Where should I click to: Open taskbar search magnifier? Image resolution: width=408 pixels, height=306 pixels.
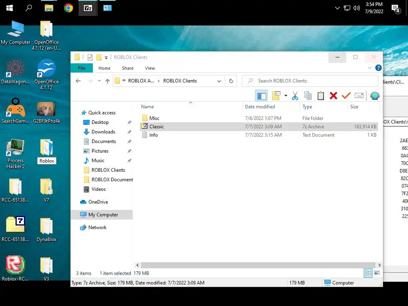[x=29, y=8]
